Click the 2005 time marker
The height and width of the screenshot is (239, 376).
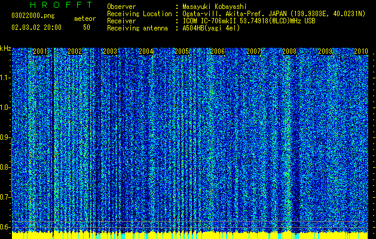pyautogui.click(x=182, y=51)
